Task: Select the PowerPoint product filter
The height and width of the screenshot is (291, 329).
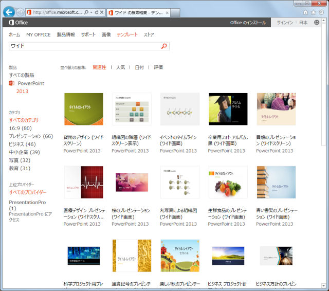Action: (x=31, y=83)
